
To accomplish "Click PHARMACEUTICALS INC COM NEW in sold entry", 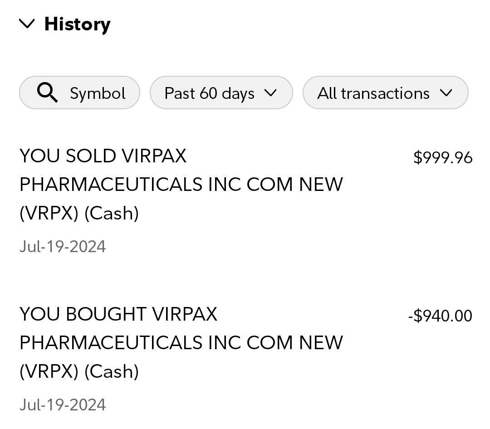I will click(181, 185).
